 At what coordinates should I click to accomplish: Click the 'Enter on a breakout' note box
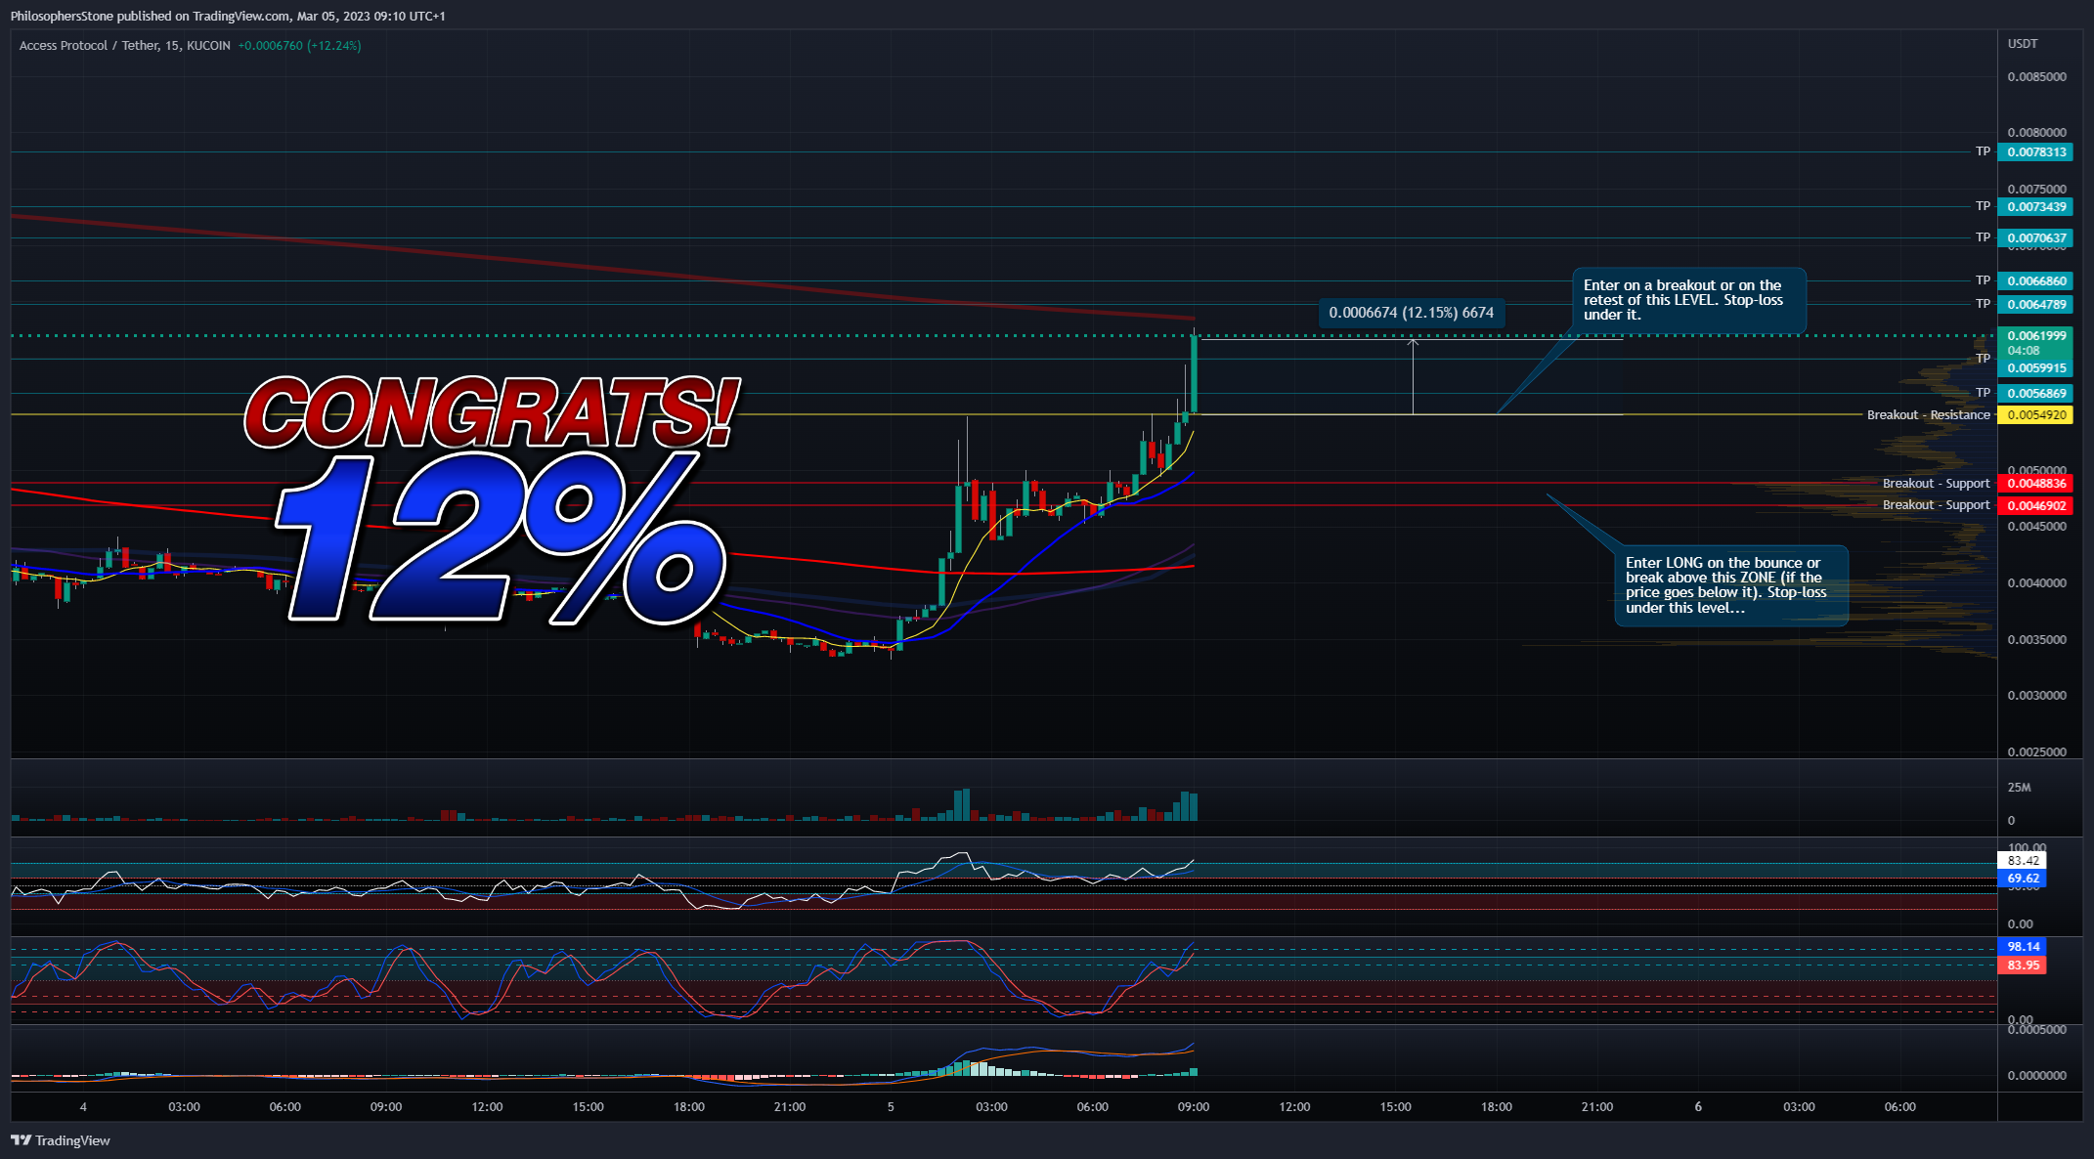tap(1688, 300)
